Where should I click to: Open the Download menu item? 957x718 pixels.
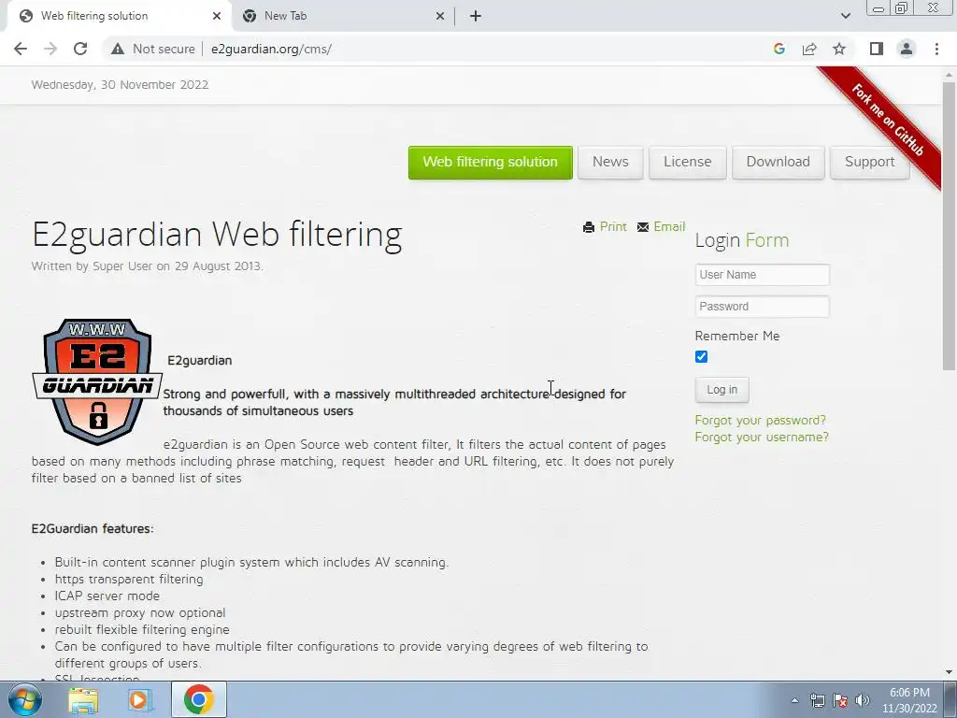[778, 163]
